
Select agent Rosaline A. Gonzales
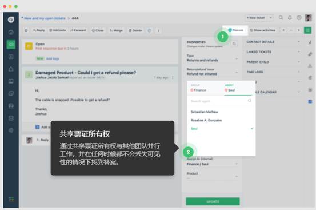click(206, 120)
